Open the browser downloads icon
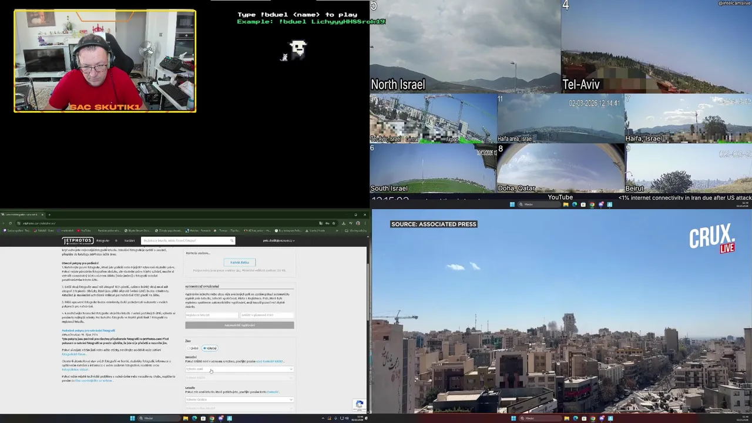 tap(343, 223)
